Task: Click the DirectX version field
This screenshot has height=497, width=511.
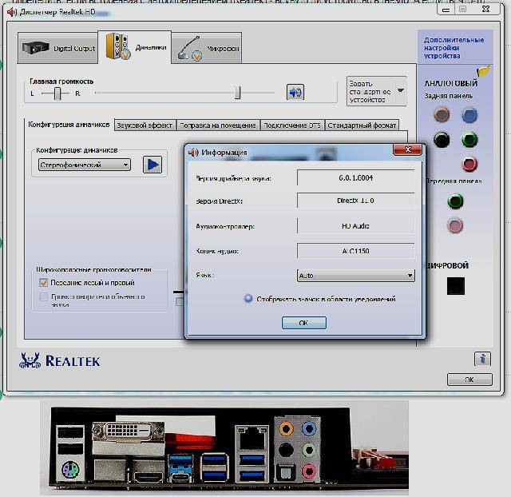Action: tap(355, 201)
